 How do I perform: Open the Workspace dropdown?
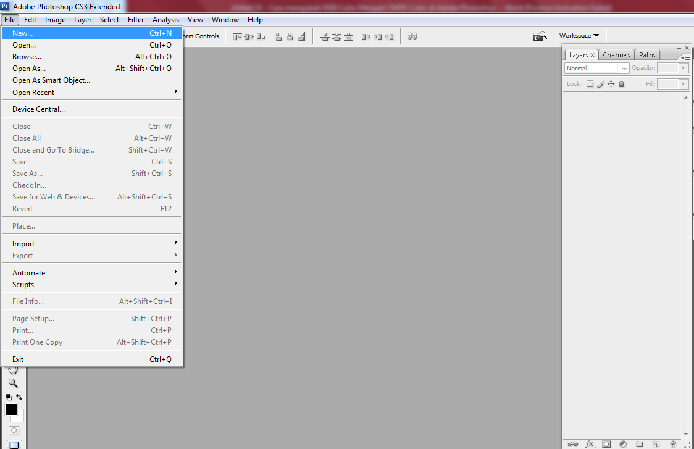pos(579,35)
